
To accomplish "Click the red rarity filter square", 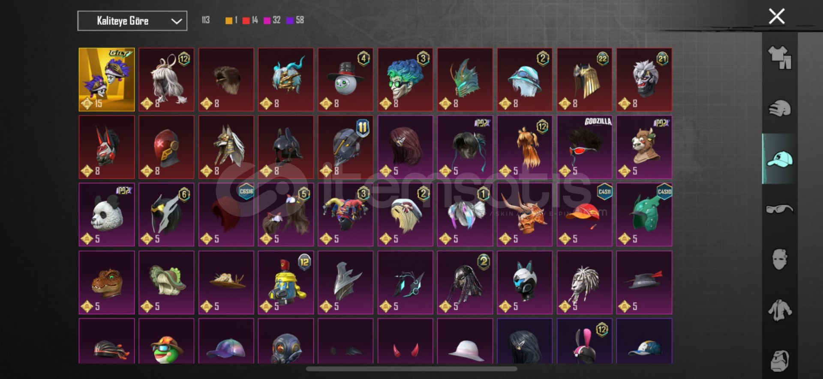I will [246, 21].
